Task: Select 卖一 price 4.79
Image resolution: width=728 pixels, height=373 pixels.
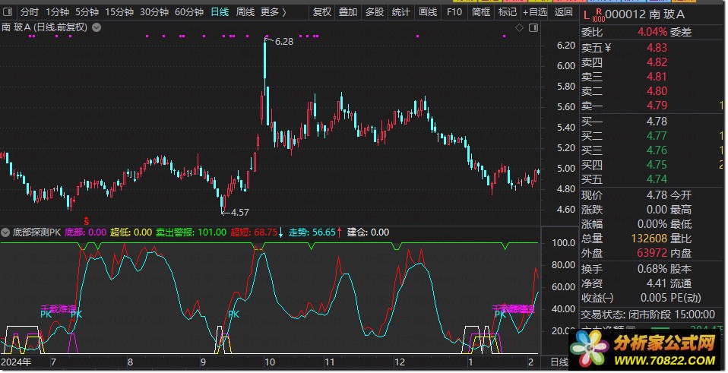Action: (657, 106)
